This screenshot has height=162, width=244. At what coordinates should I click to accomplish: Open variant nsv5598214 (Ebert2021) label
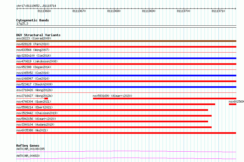35,107
